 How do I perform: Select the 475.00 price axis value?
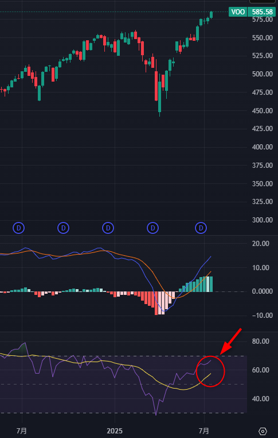pos(263,93)
